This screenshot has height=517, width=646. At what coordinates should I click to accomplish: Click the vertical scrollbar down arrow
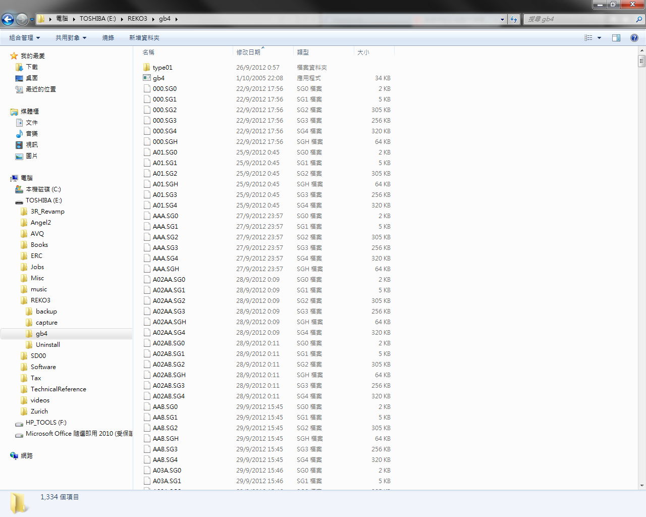(x=642, y=486)
